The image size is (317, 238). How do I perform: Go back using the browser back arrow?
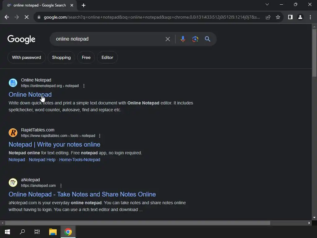(x=7, y=17)
